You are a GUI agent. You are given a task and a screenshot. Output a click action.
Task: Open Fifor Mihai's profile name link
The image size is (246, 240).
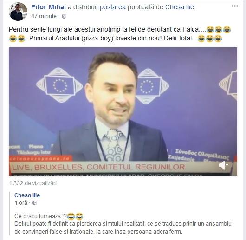coord(48,7)
